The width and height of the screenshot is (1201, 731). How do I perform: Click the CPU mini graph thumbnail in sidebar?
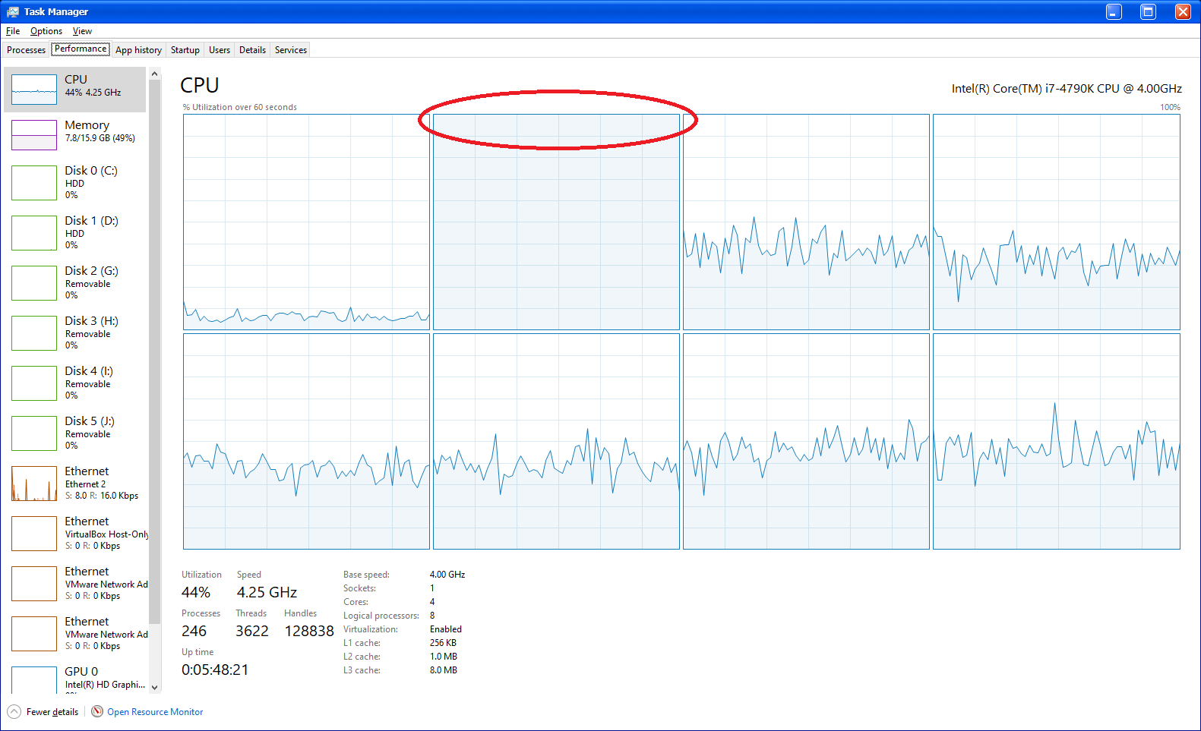coord(34,90)
